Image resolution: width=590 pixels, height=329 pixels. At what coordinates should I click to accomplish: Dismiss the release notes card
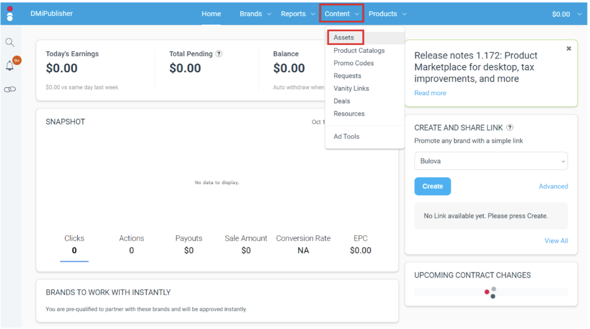click(x=569, y=49)
